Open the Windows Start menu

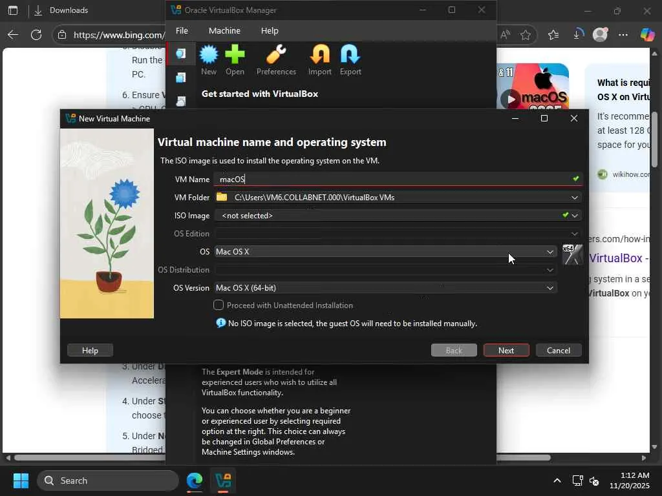(21, 480)
